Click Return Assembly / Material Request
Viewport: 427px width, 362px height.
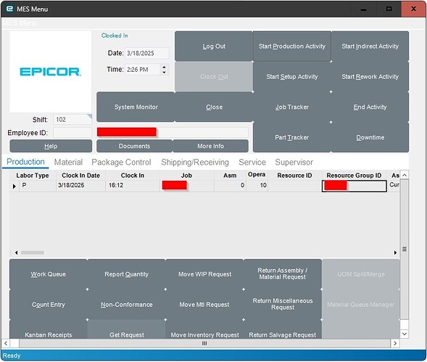pos(283,274)
